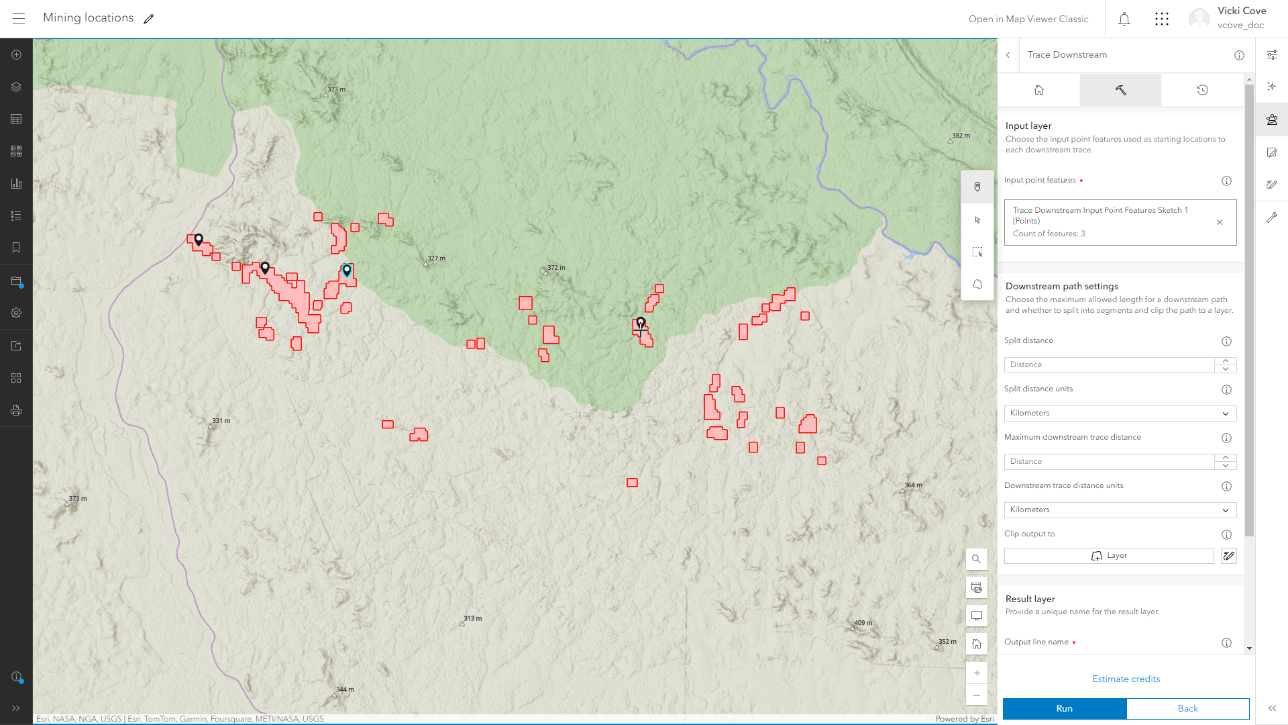Viewport: 1288px width, 725px height.
Task: Expand the left sidebar with double chevron
Action: tap(16, 708)
